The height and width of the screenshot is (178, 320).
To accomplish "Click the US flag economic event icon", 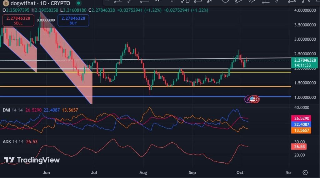I will pyautogui.click(x=253, y=99).
